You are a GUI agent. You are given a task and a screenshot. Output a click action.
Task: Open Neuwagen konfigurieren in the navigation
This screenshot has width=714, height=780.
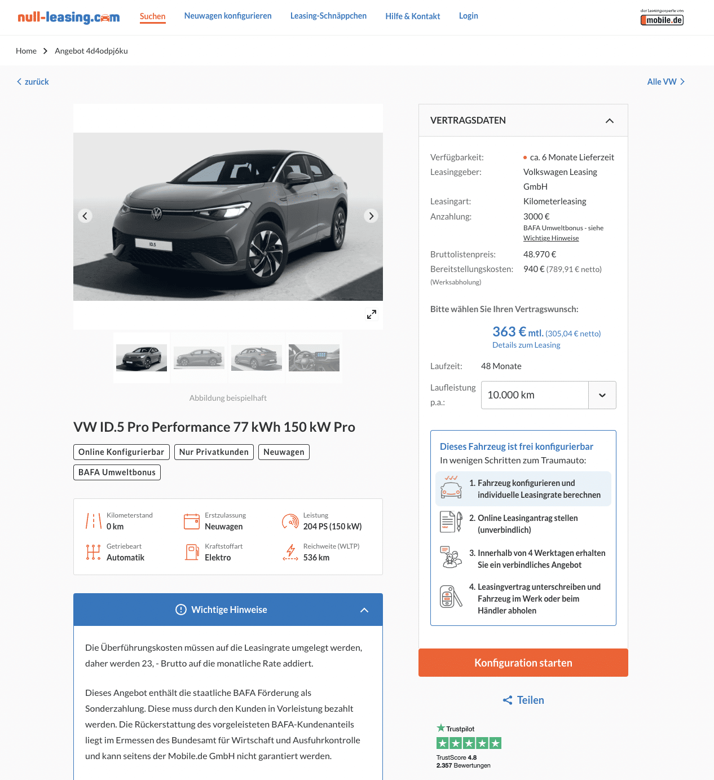click(x=228, y=16)
